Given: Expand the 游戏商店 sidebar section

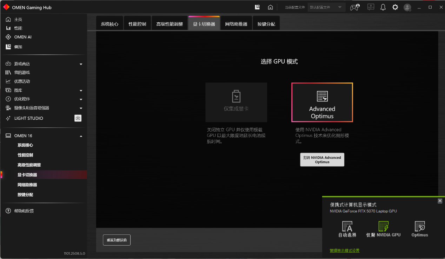Looking at the screenshot, I should pos(81,64).
